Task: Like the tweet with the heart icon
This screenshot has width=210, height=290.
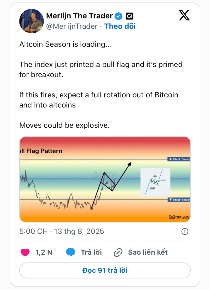Action: [25, 253]
